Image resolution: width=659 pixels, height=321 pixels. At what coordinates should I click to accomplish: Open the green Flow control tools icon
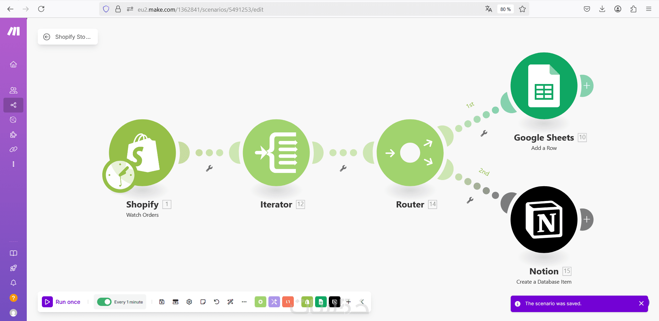pyautogui.click(x=261, y=302)
